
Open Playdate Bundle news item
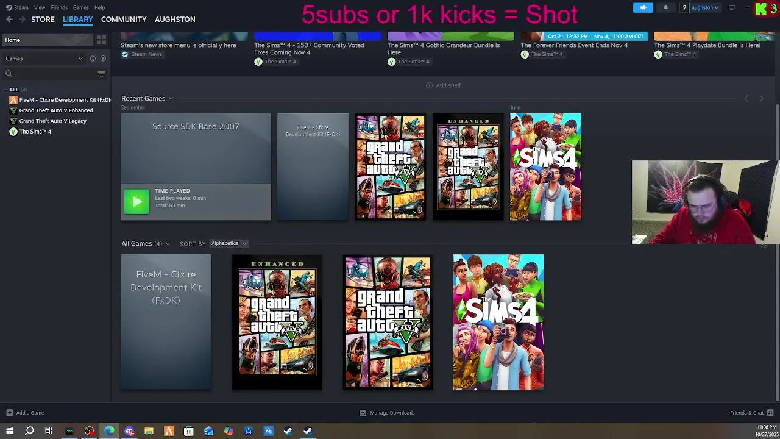tap(707, 45)
